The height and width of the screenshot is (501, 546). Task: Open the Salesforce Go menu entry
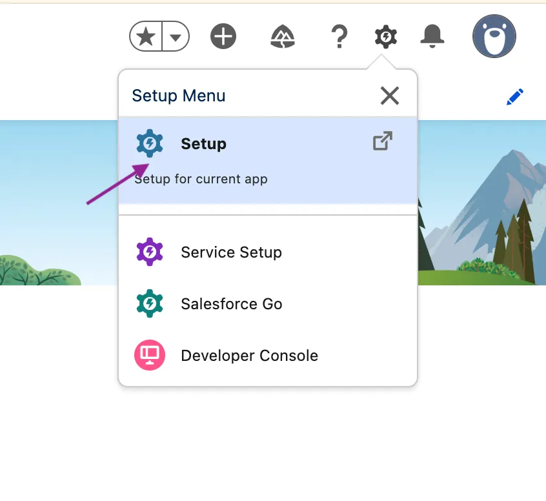231,304
